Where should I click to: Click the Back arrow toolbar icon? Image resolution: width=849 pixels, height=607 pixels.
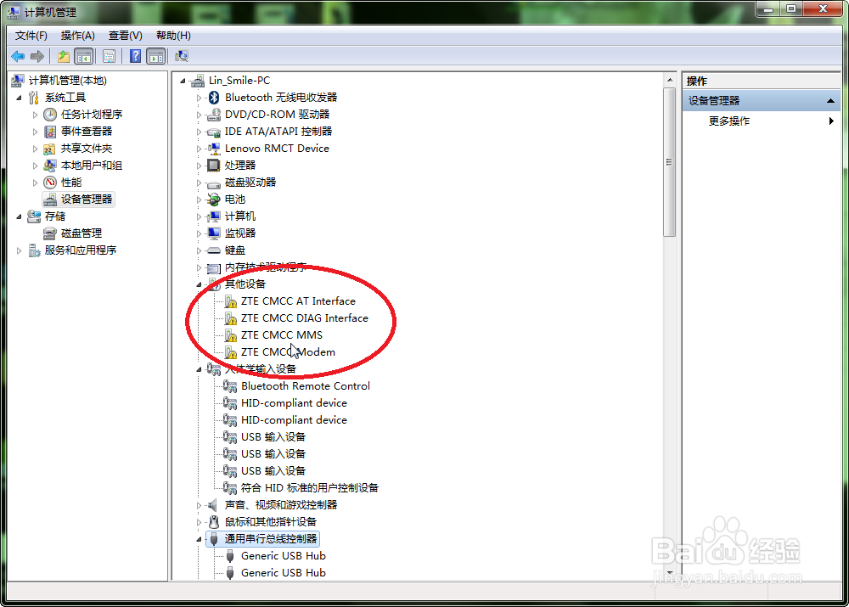pos(18,56)
